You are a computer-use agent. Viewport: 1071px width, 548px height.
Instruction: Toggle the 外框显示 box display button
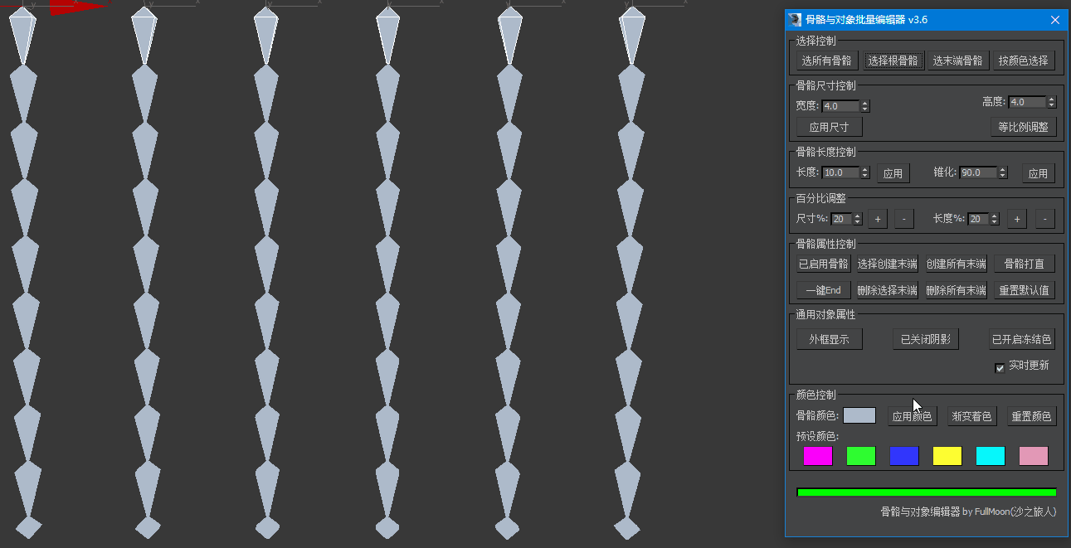(x=830, y=339)
